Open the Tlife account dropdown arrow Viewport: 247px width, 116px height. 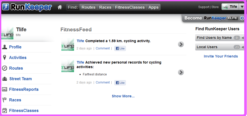point(241,7)
